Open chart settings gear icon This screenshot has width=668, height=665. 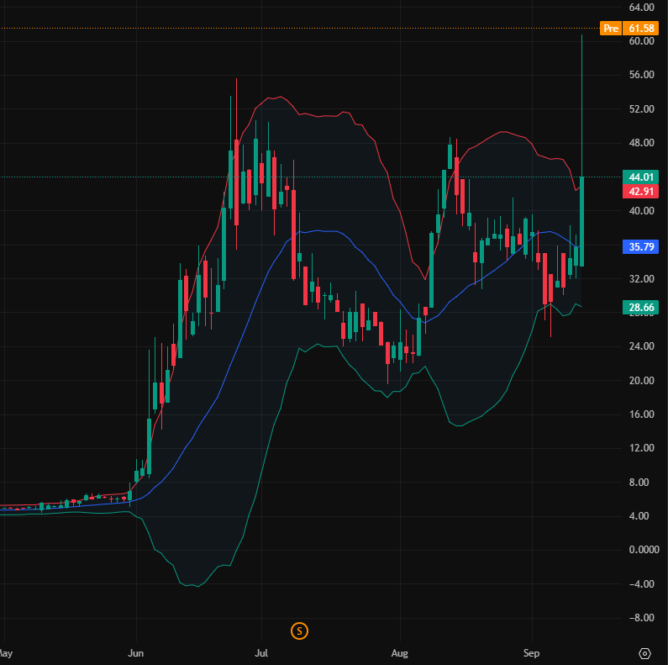(645, 653)
